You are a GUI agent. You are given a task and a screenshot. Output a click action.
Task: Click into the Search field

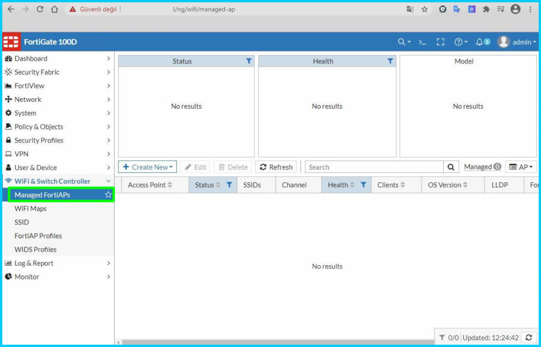pos(375,167)
